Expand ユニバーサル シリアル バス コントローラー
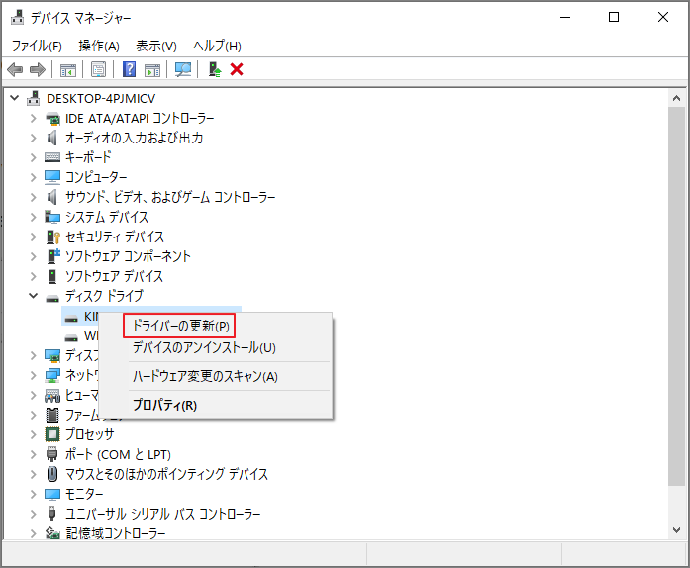The image size is (690, 568). pyautogui.click(x=34, y=514)
